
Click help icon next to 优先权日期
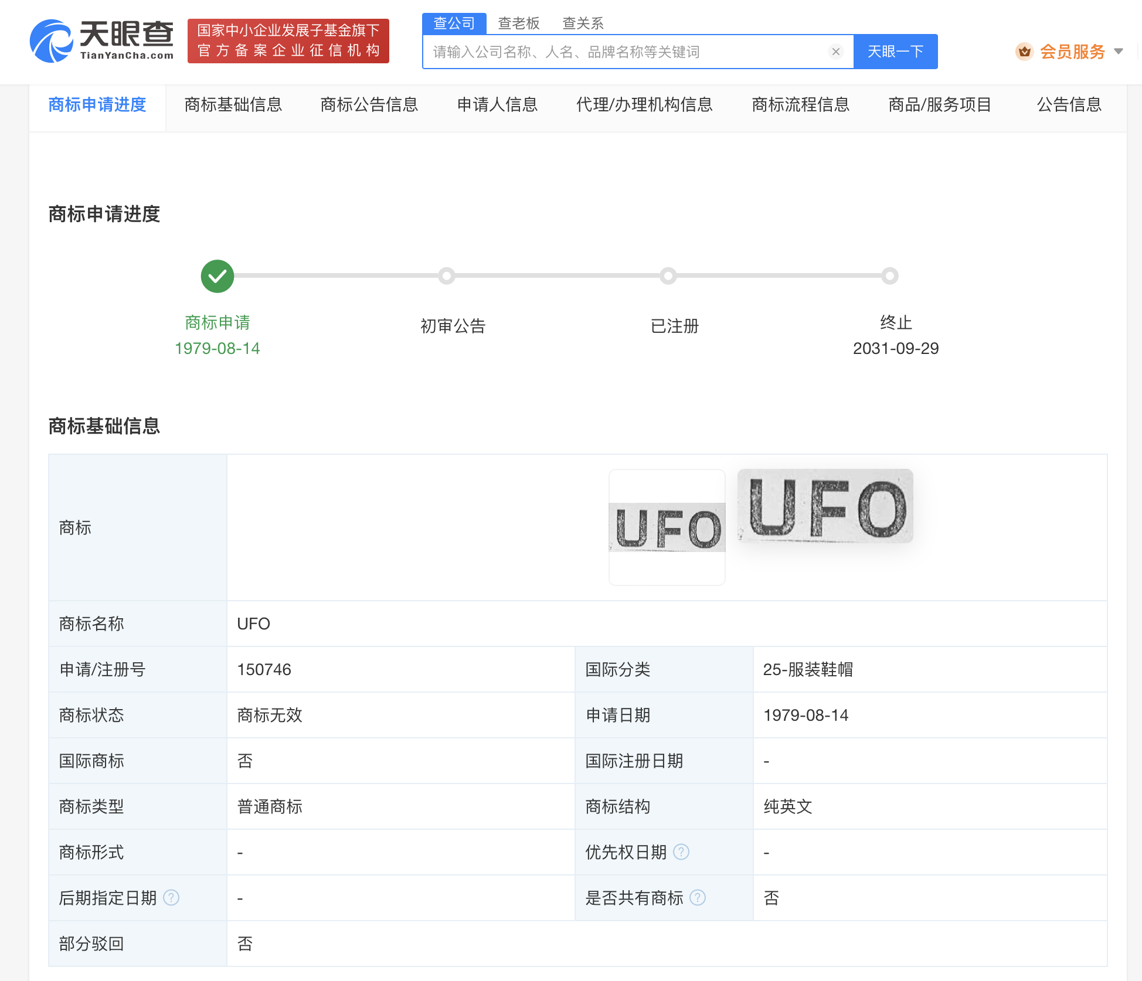(x=681, y=851)
